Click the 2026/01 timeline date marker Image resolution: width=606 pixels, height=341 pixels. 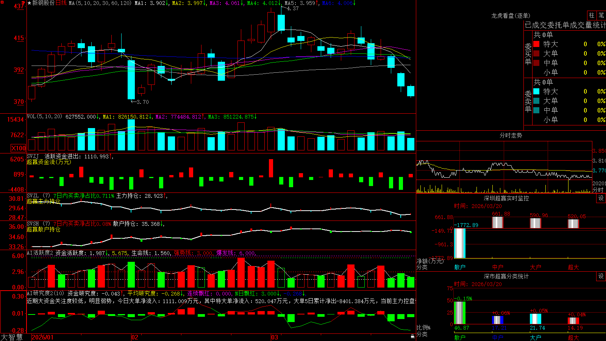(x=43, y=337)
